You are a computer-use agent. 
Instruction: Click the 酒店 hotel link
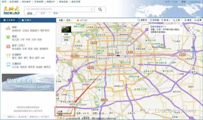(x=20, y=58)
